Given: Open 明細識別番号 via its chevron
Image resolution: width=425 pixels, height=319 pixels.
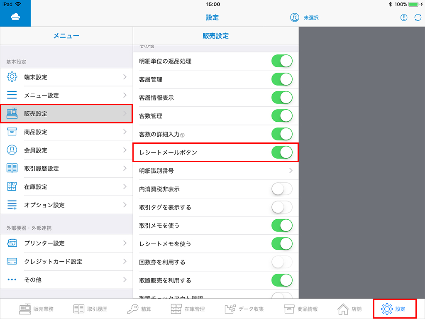Looking at the screenshot, I should [291, 171].
